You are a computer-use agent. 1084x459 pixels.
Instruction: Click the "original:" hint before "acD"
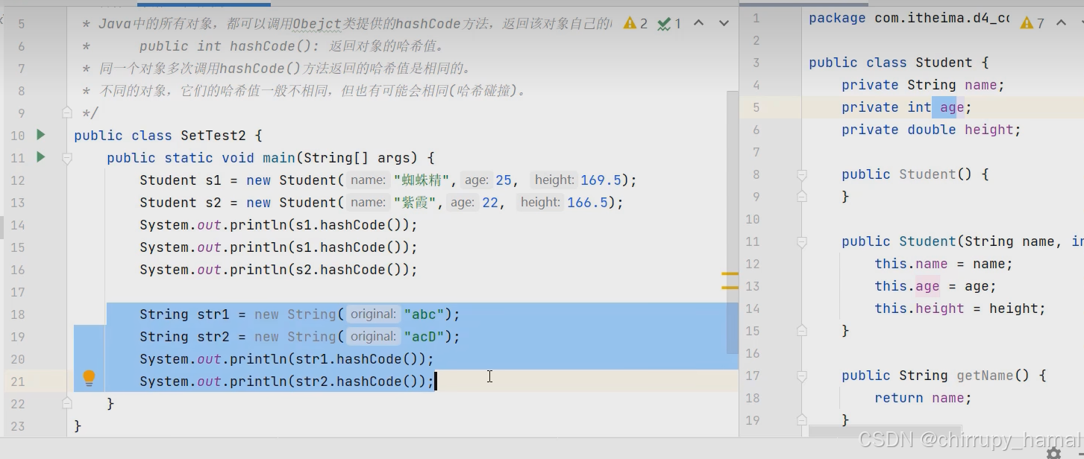tap(373, 337)
